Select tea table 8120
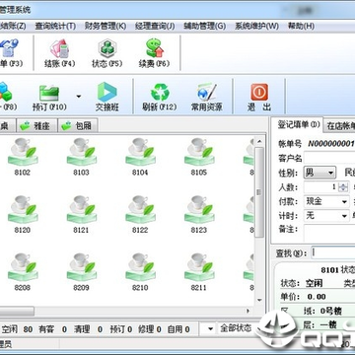Viewport: 355px width, 355px height. (23, 215)
